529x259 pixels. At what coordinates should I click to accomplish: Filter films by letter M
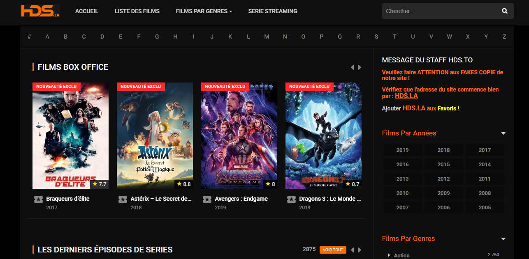267,37
